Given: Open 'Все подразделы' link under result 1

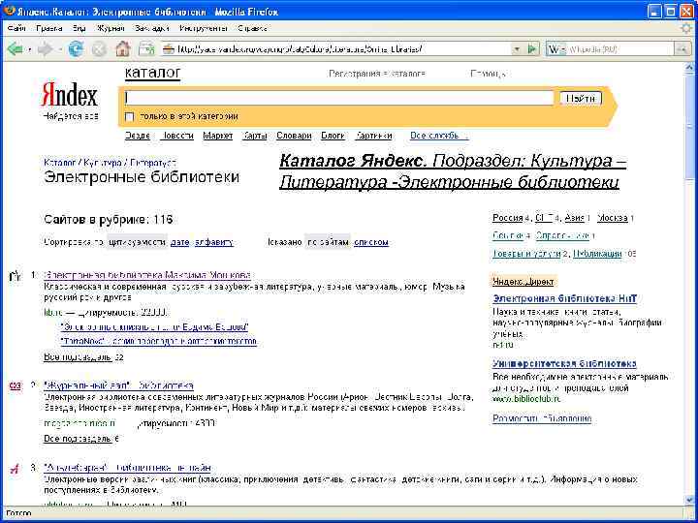Looking at the screenshot, I should [x=79, y=357].
